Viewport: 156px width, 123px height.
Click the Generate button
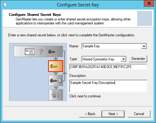click(138, 59)
